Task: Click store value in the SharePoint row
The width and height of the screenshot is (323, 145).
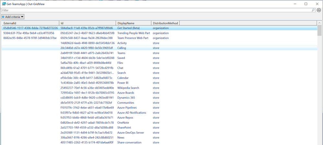Action: point(156,128)
